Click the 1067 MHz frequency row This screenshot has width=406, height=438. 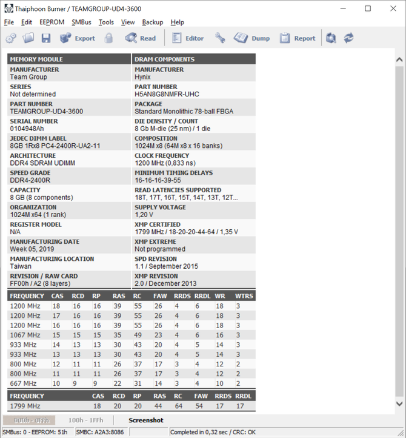(x=131, y=335)
